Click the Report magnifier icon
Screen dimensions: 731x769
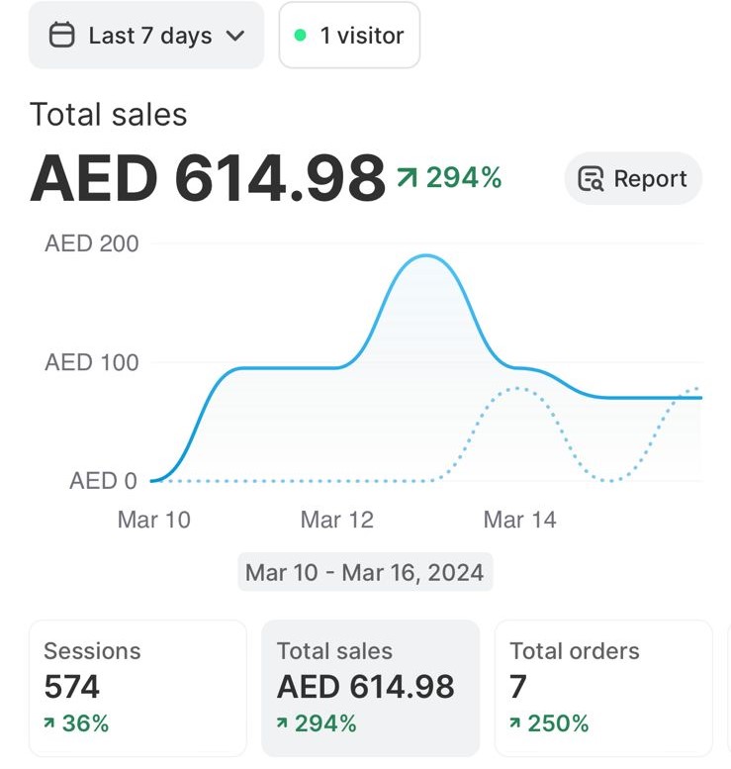coord(592,179)
